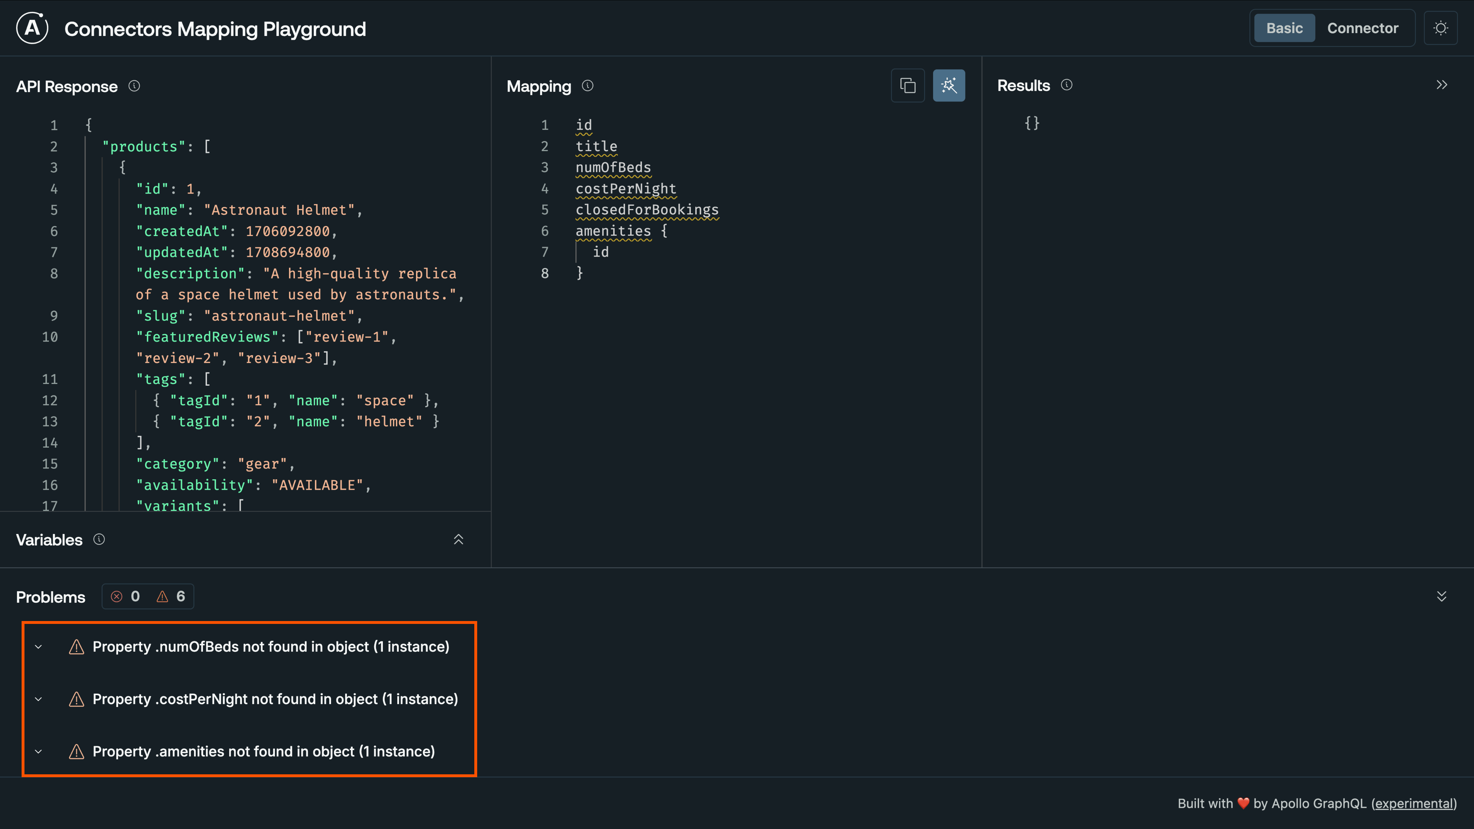Toggle the error count filter in Problems
The width and height of the screenshot is (1474, 829).
coord(125,596)
